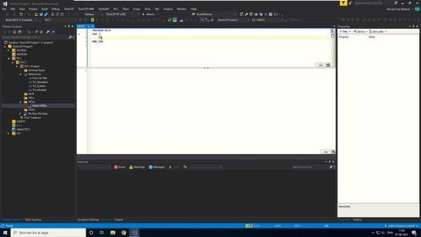The height and width of the screenshot is (237, 421).
Task: Click the Save All toolbar icon
Action: point(46,14)
